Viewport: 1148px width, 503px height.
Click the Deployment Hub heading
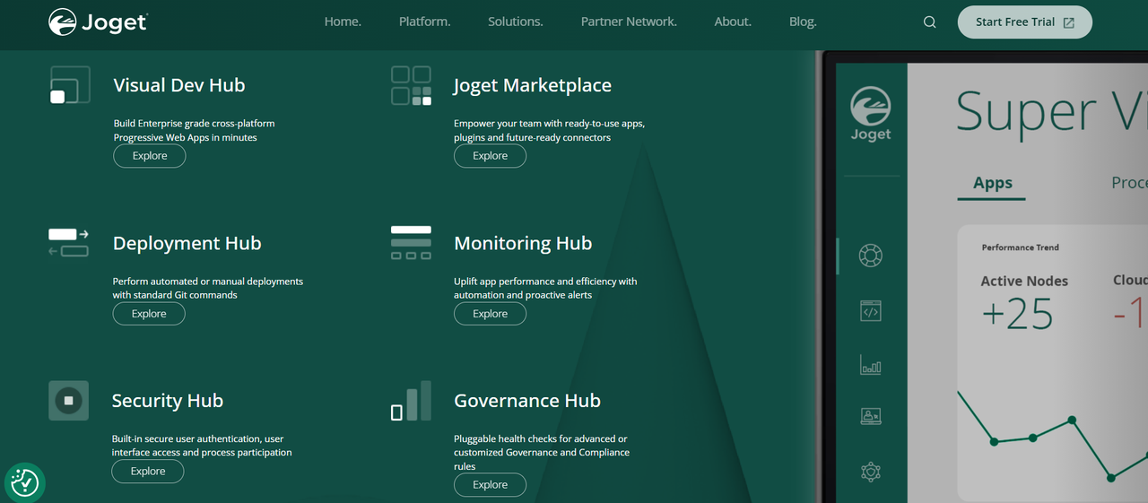[187, 243]
